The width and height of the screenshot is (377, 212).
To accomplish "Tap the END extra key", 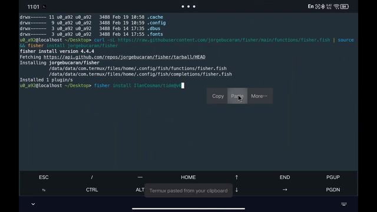I will (285, 177).
